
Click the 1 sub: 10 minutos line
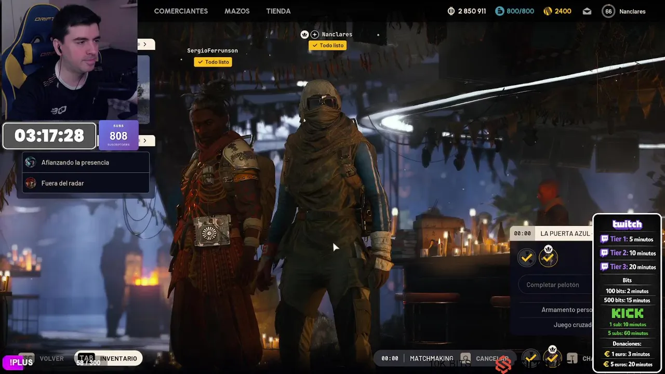pyautogui.click(x=628, y=324)
